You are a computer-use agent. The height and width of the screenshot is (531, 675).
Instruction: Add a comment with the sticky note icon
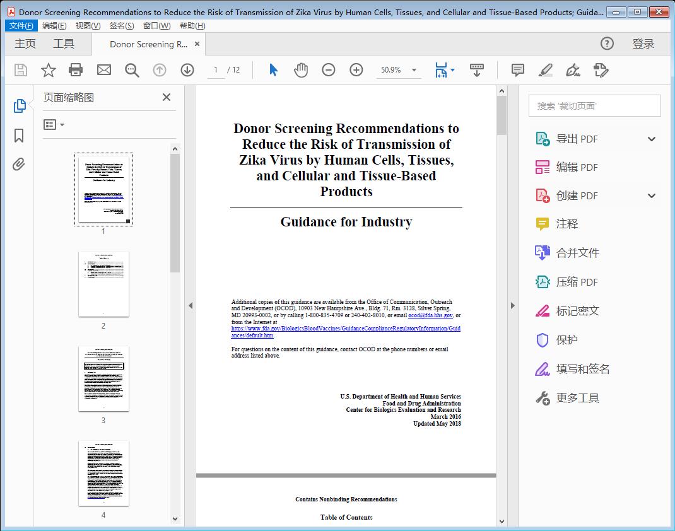coord(518,70)
